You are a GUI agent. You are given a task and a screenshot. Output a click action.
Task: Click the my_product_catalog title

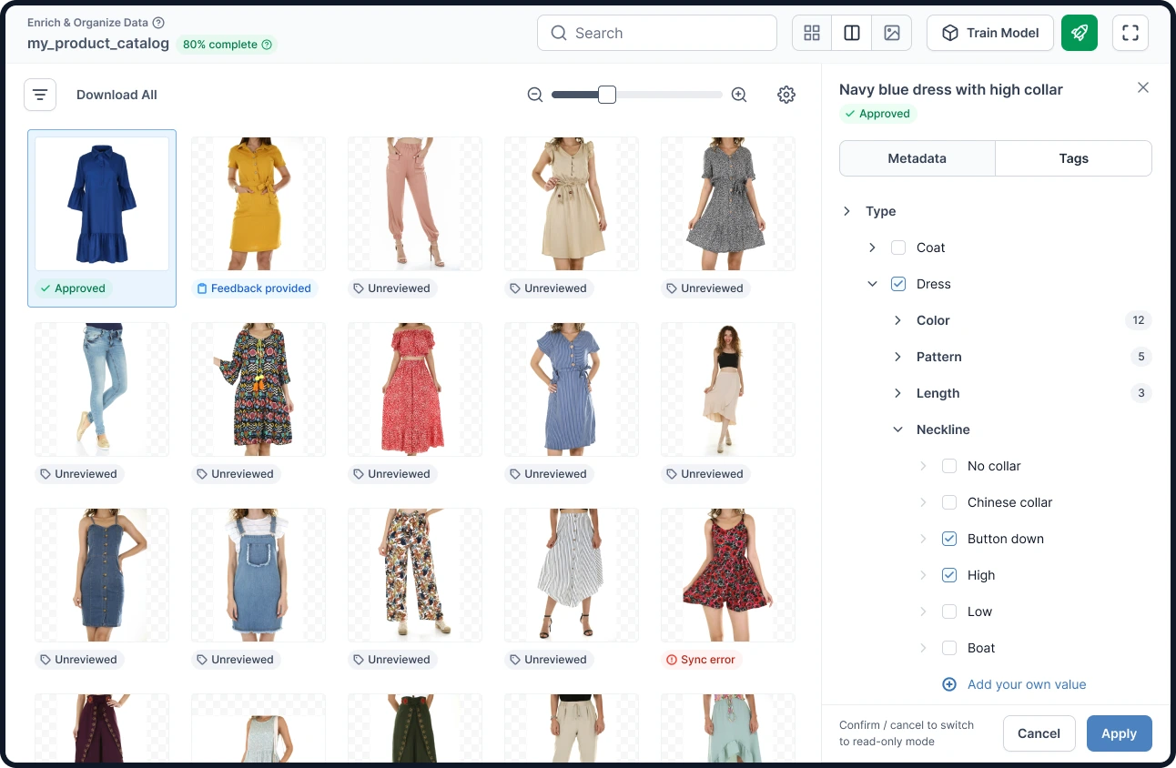coord(98,44)
